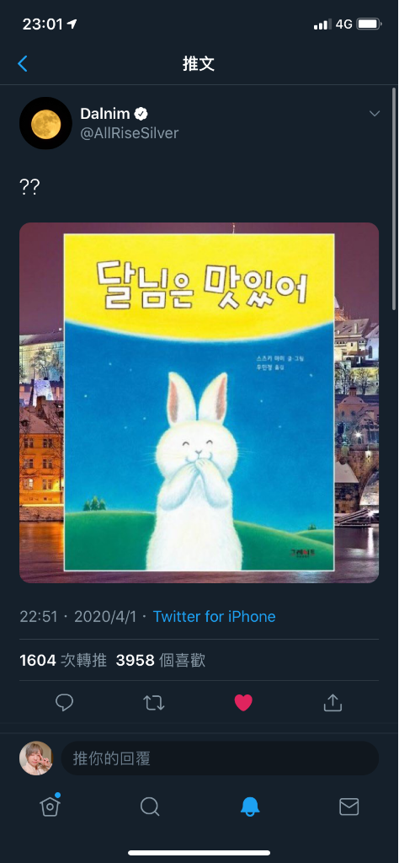Viewport: 399px width, 863px height.
Task: Tap the reply input field 推你的回覆
Action: [x=220, y=758]
